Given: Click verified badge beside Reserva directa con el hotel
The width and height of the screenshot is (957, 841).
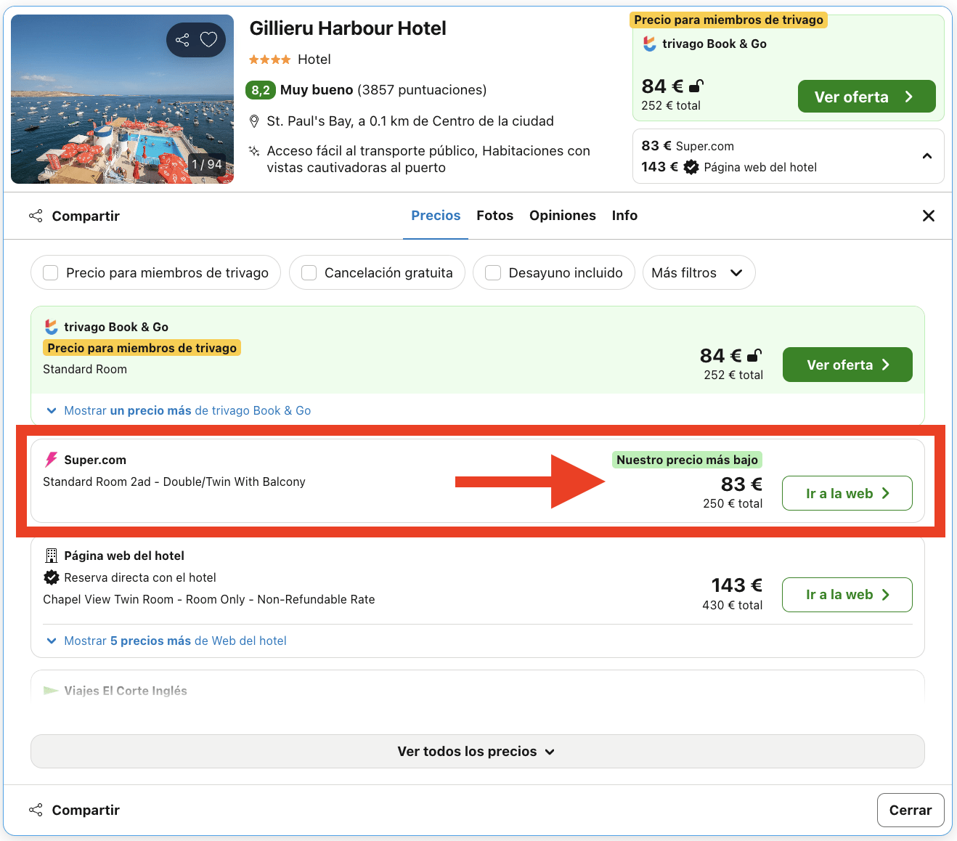Looking at the screenshot, I should pos(51,577).
